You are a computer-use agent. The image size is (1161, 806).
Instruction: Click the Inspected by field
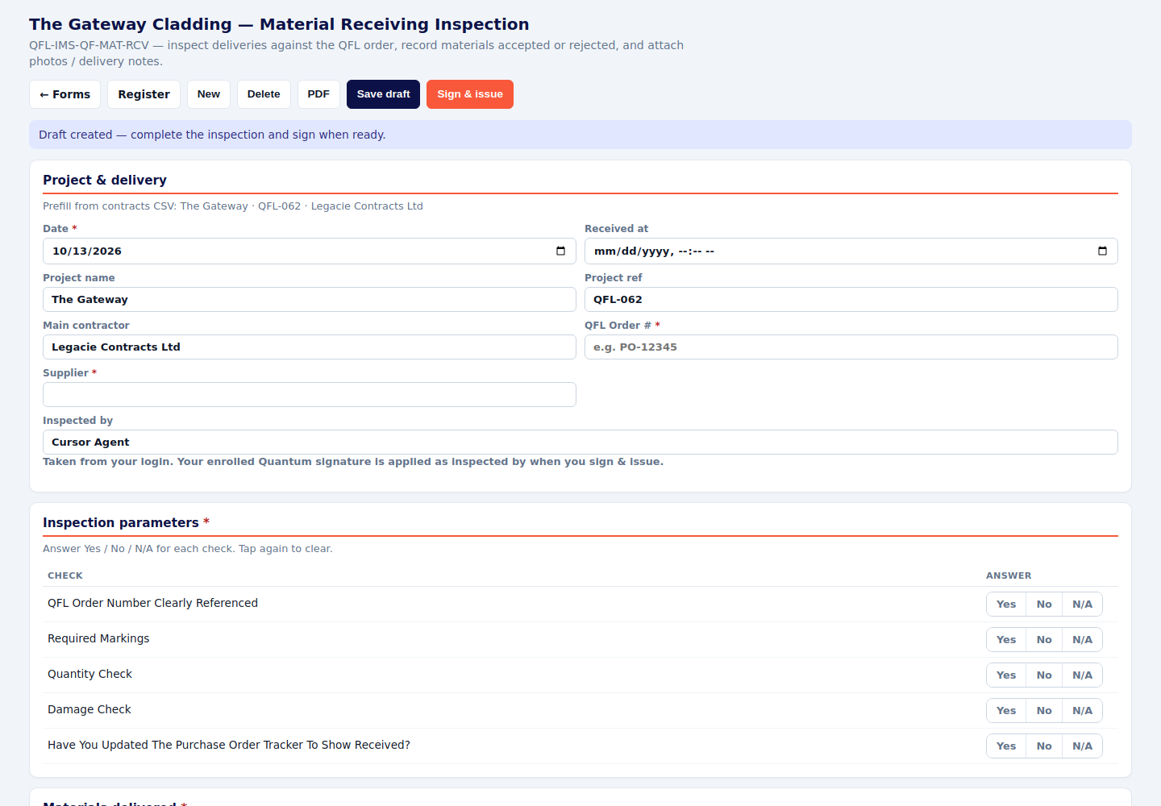pos(580,442)
